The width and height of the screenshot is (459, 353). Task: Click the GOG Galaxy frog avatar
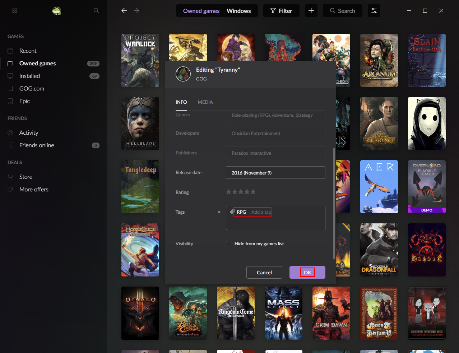(57, 11)
